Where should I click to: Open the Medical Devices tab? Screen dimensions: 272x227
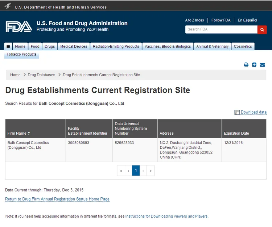coord(74,46)
